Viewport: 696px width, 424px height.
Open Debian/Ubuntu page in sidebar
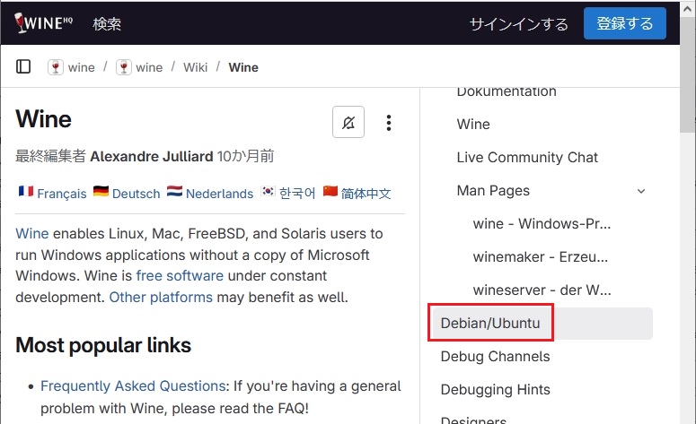click(x=490, y=323)
